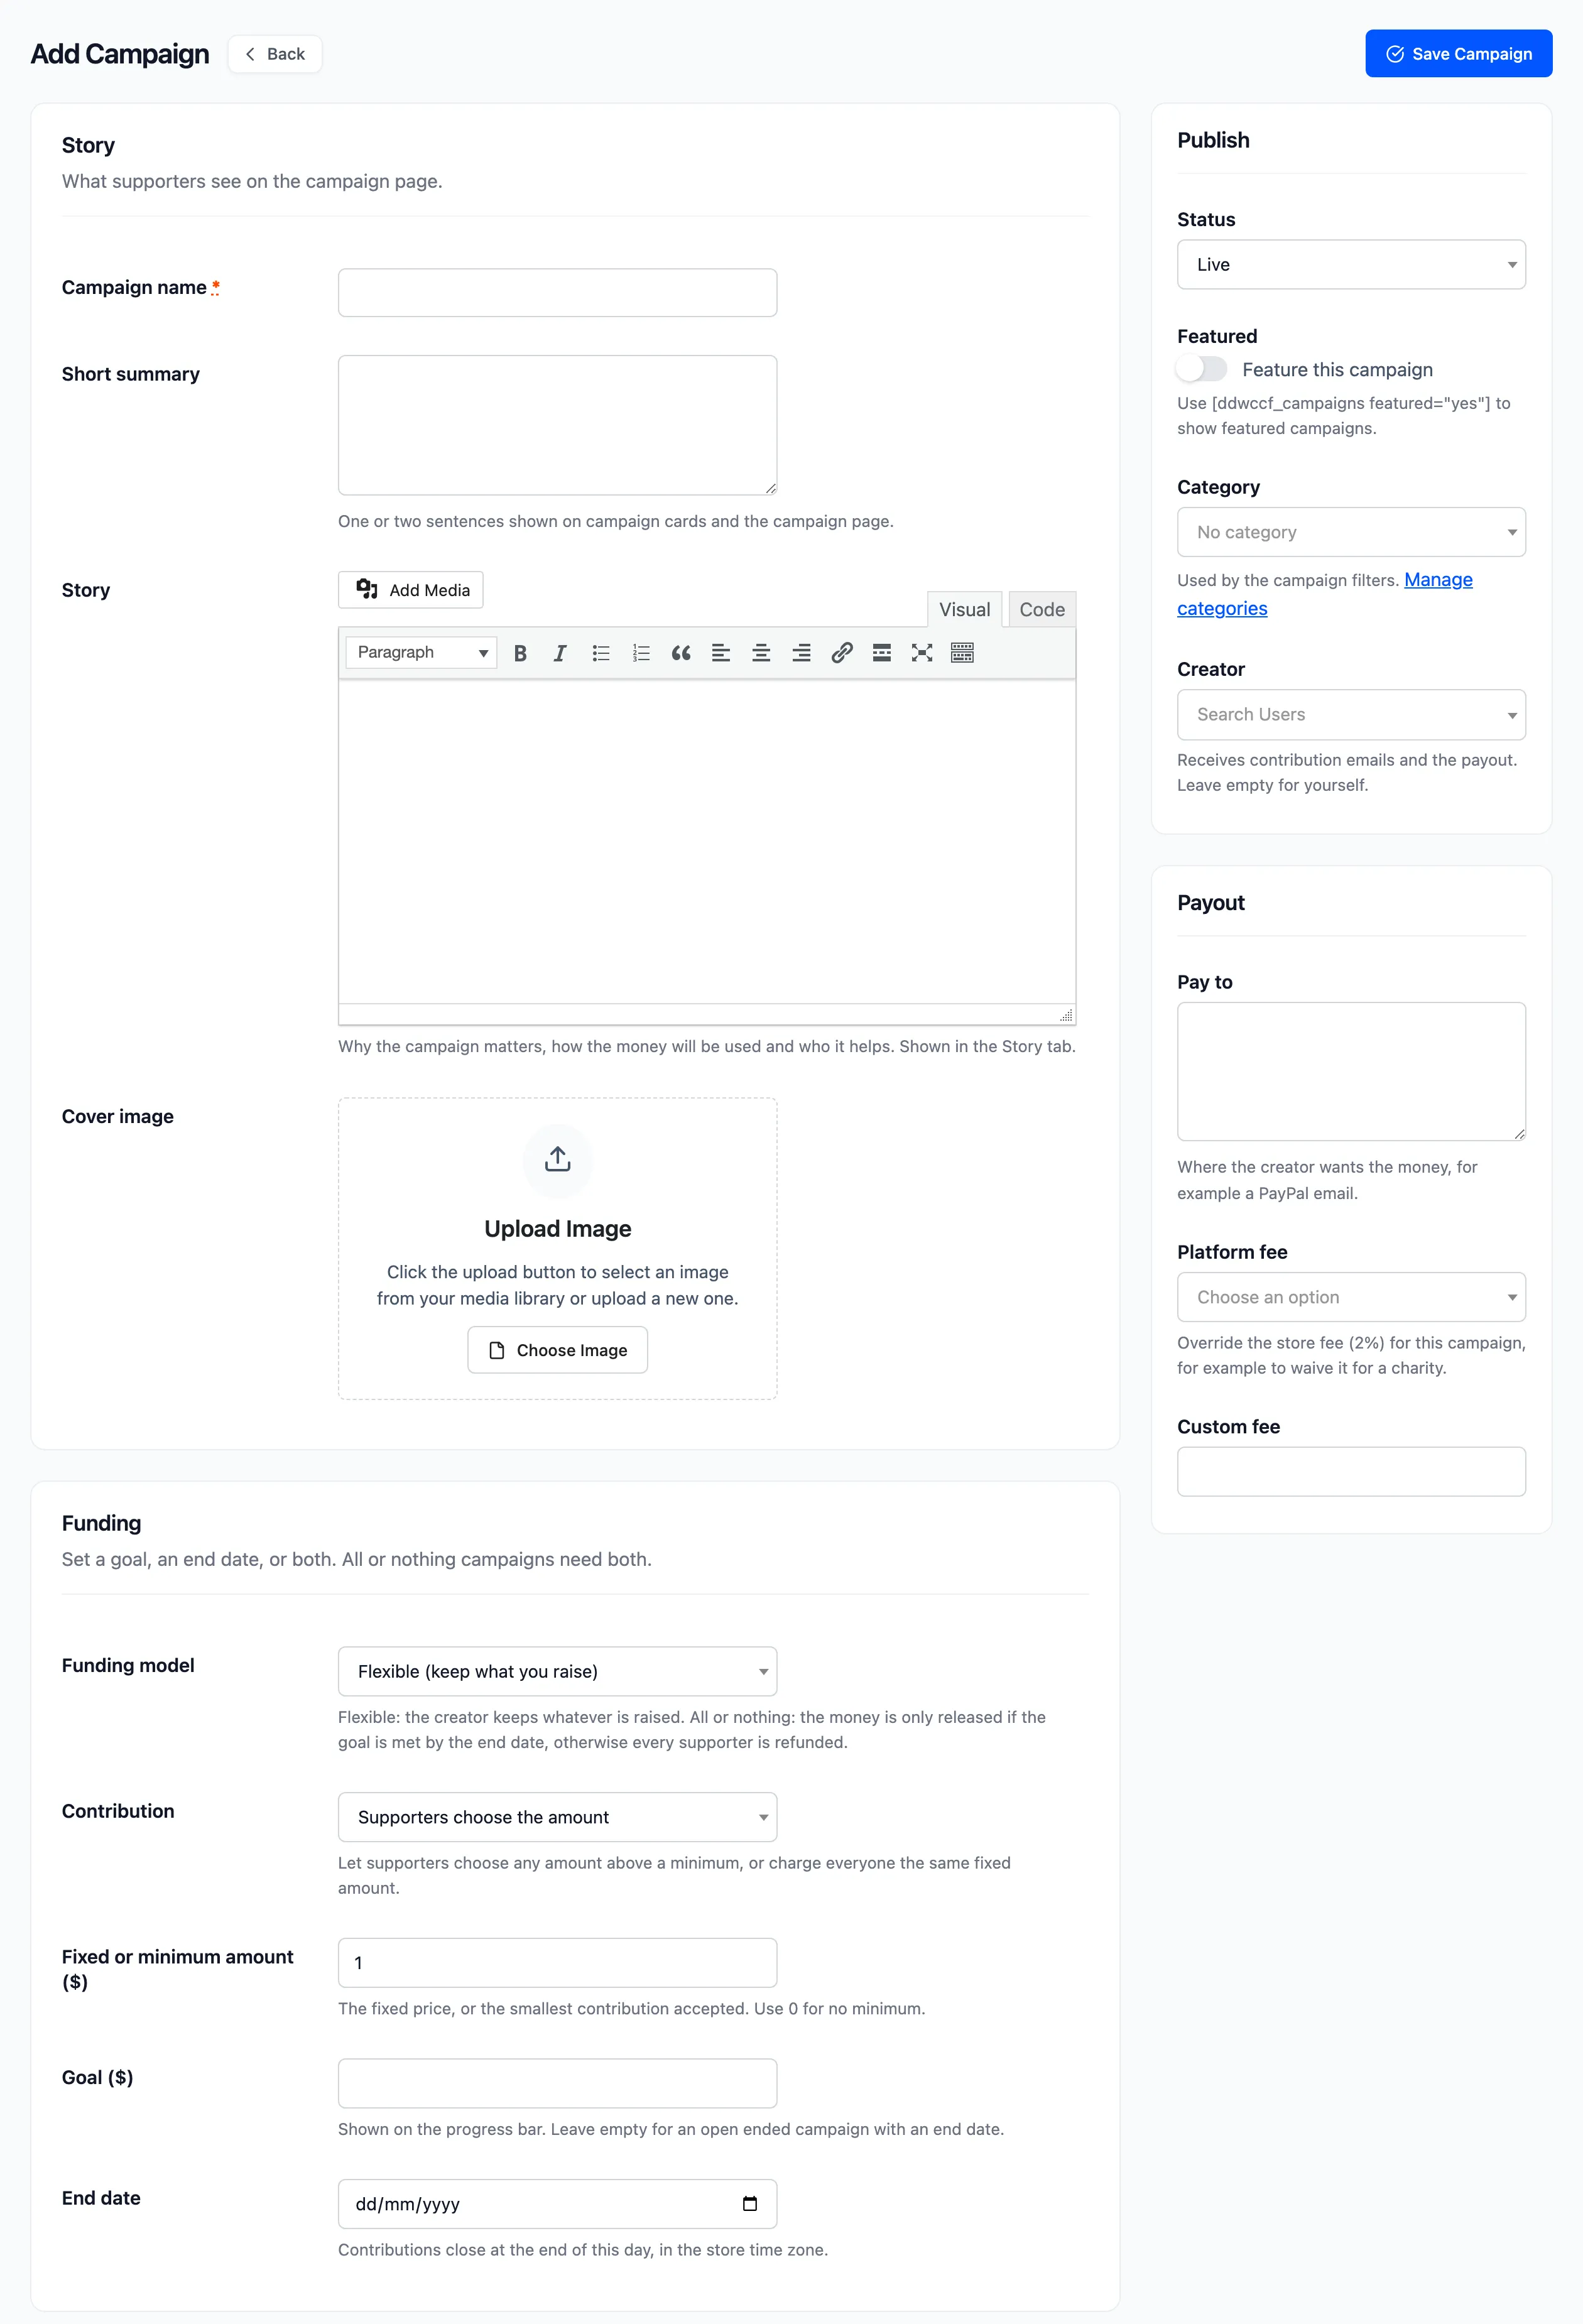Click inside the Story editor body
The image size is (1583, 2324).
[707, 842]
